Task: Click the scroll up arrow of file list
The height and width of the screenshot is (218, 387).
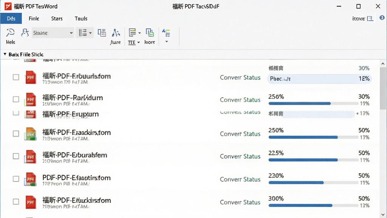Action: click(x=383, y=64)
